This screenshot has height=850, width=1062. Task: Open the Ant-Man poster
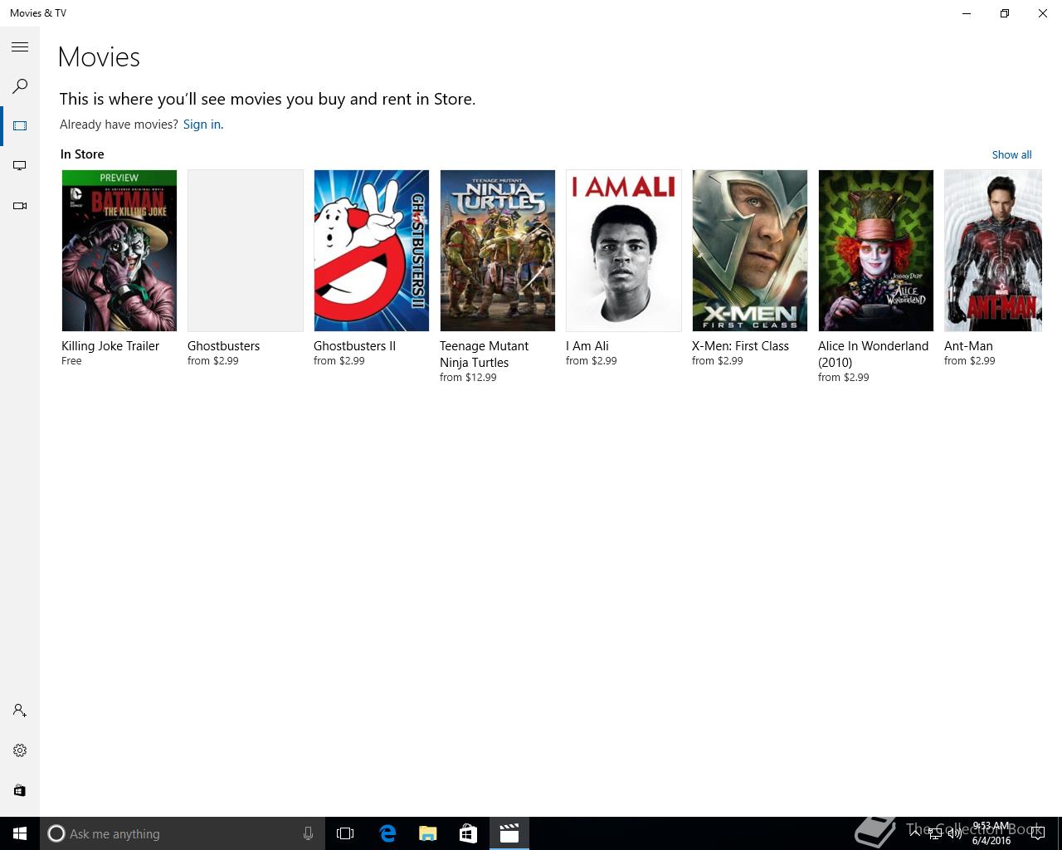[993, 251]
